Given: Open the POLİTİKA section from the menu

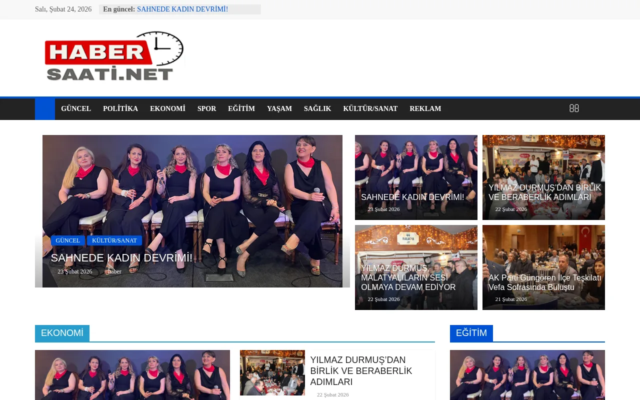Looking at the screenshot, I should point(120,108).
